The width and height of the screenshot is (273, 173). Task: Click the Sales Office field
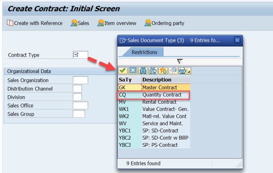pyautogui.click(x=80, y=105)
